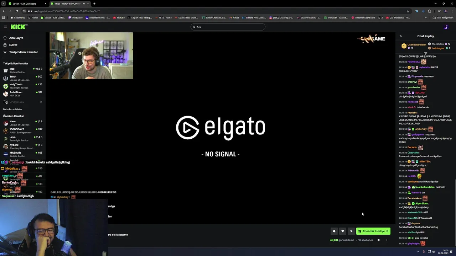Open the Chrome three-dot menu
This screenshot has width=456, height=256.
(x=452, y=11)
